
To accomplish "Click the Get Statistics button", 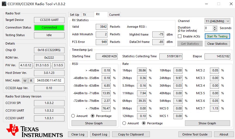I will [x=190, y=44].
